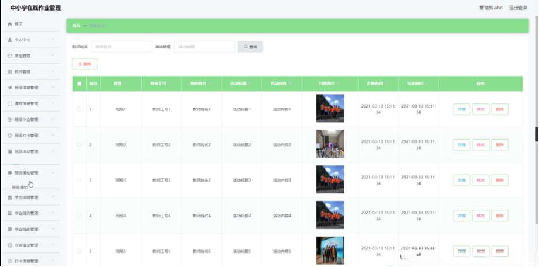
Task: Expand the 班级信息管理 chevron
Action: 53,88
